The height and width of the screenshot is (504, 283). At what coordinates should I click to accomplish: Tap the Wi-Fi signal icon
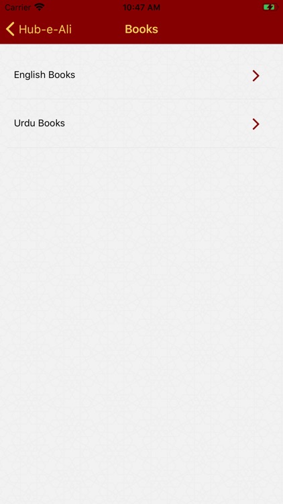(x=40, y=7)
